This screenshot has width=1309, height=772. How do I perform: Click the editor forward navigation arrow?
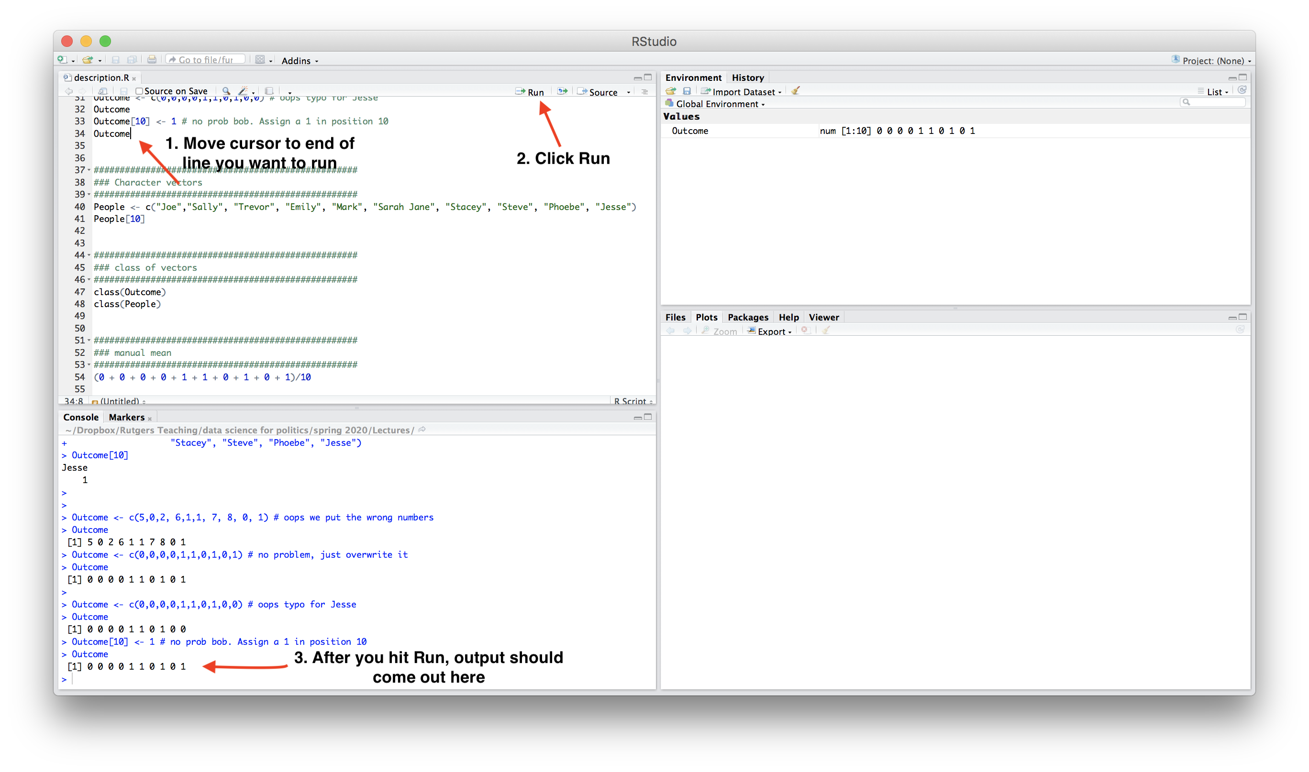(82, 91)
